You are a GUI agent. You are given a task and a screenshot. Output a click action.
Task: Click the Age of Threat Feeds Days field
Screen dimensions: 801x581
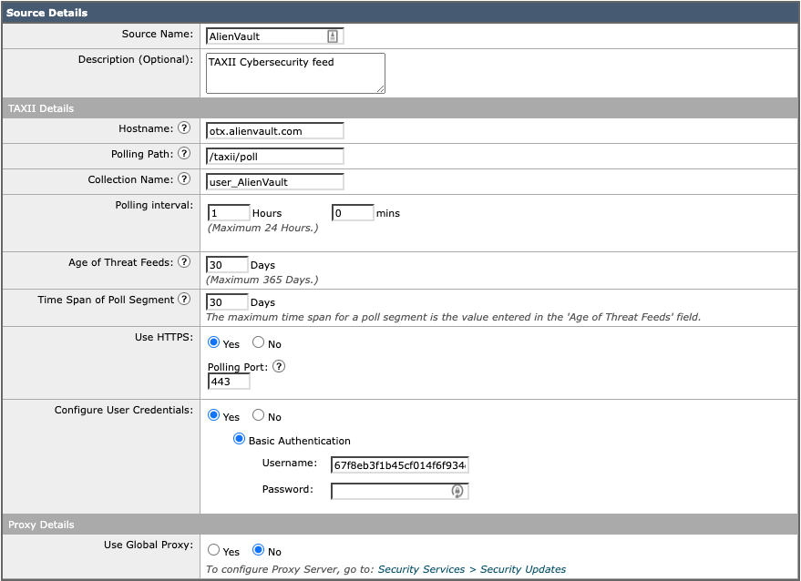pos(227,265)
